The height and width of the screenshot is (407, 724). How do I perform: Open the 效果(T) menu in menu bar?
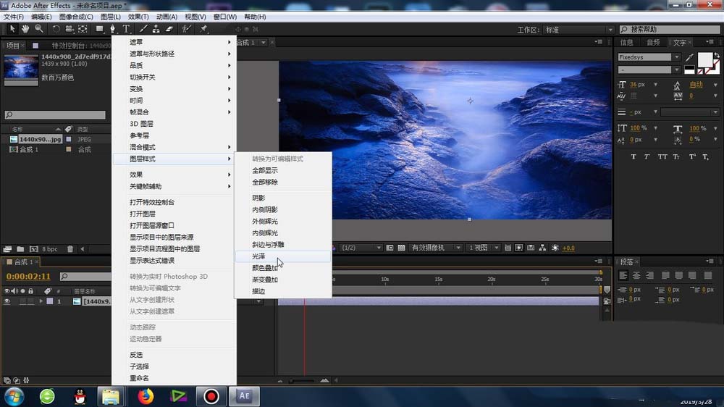tap(138, 17)
